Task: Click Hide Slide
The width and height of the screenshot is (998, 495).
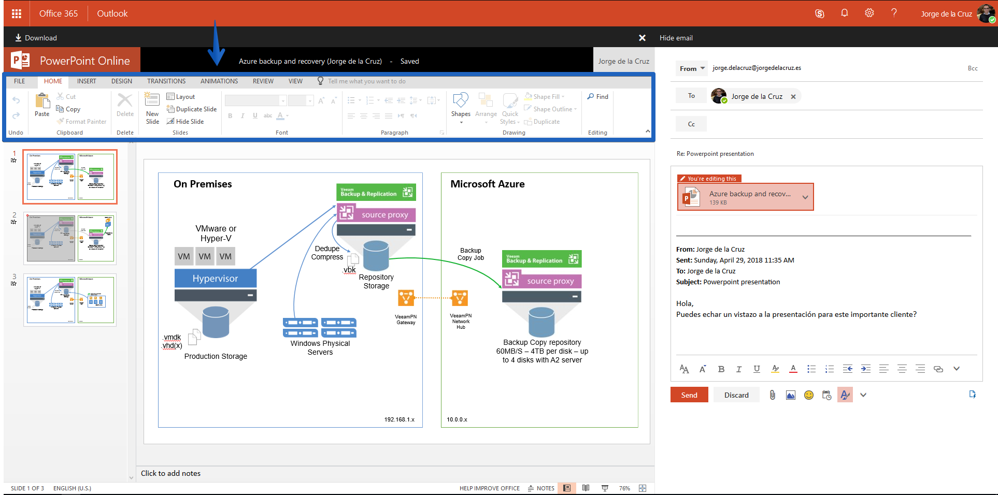Action: (185, 122)
